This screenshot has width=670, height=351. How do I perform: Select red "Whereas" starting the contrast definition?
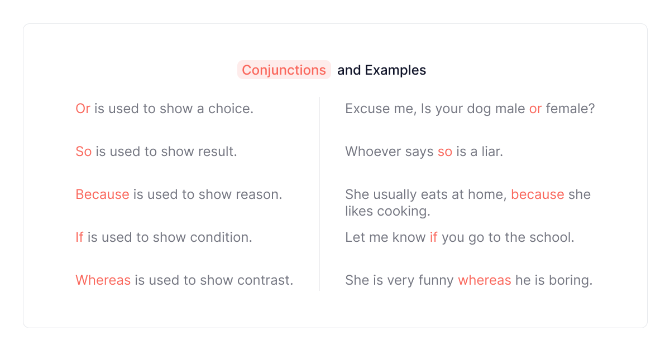[x=103, y=280]
